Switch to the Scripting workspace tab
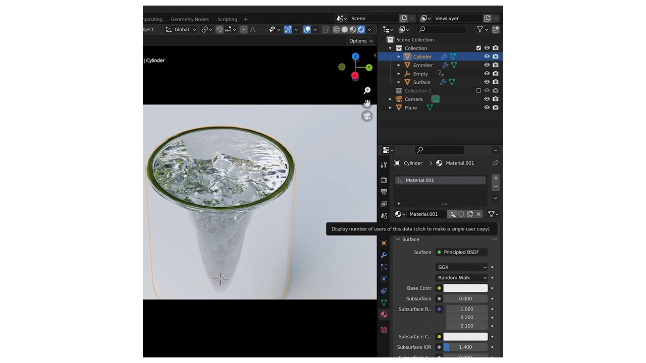 [x=227, y=19]
